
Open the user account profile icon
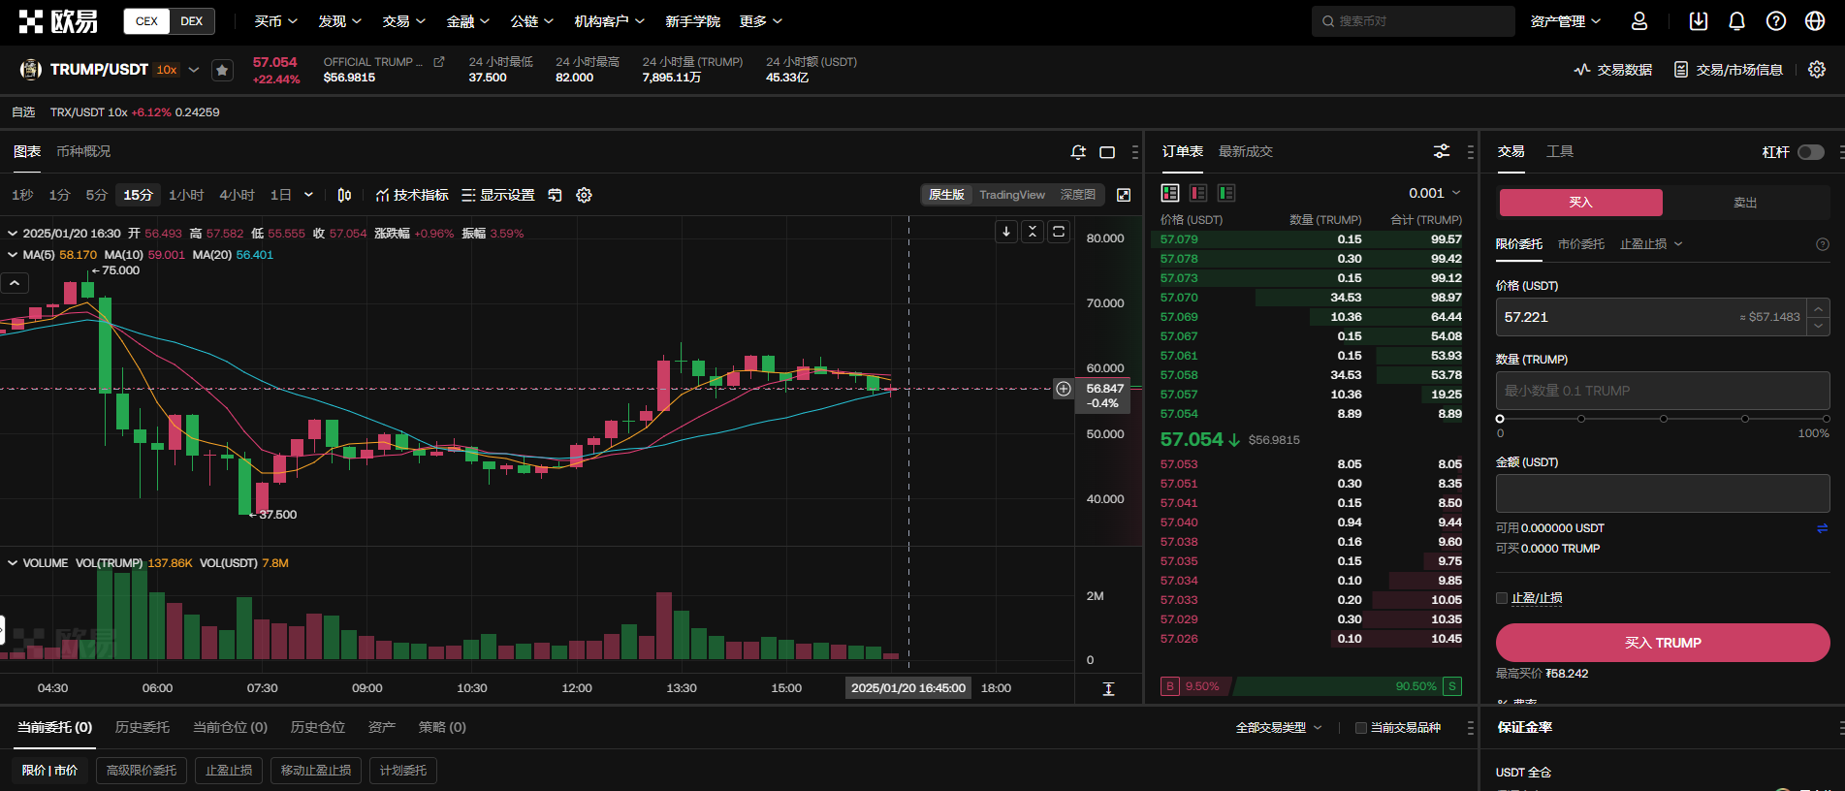coord(1639,20)
